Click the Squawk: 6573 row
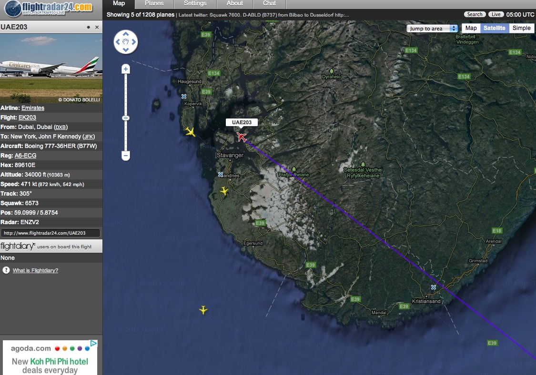536x375 pixels. (x=51, y=203)
